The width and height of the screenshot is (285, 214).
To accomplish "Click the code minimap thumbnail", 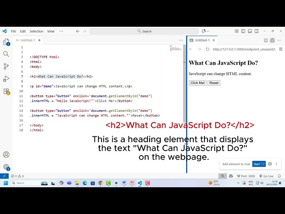I will (x=175, y=48).
